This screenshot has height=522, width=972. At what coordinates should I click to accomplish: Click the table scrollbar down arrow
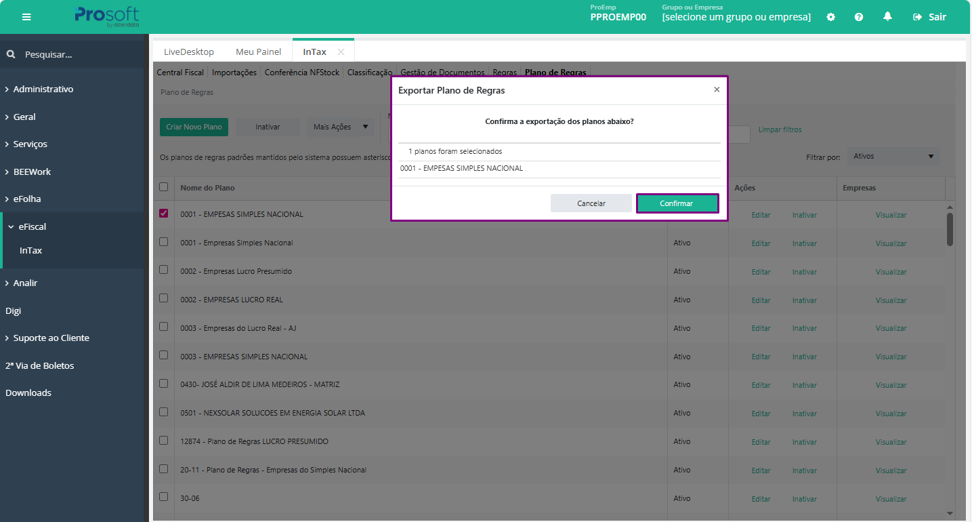[x=950, y=513]
